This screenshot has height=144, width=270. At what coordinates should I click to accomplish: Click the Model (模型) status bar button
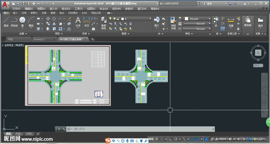[x=151, y=139]
